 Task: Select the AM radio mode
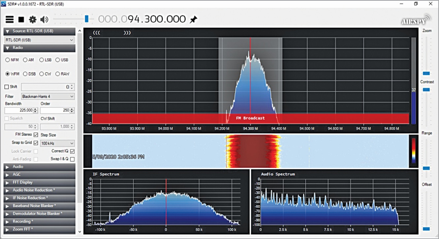(x=25, y=60)
